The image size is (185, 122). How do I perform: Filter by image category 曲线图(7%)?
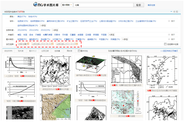tap(46, 39)
